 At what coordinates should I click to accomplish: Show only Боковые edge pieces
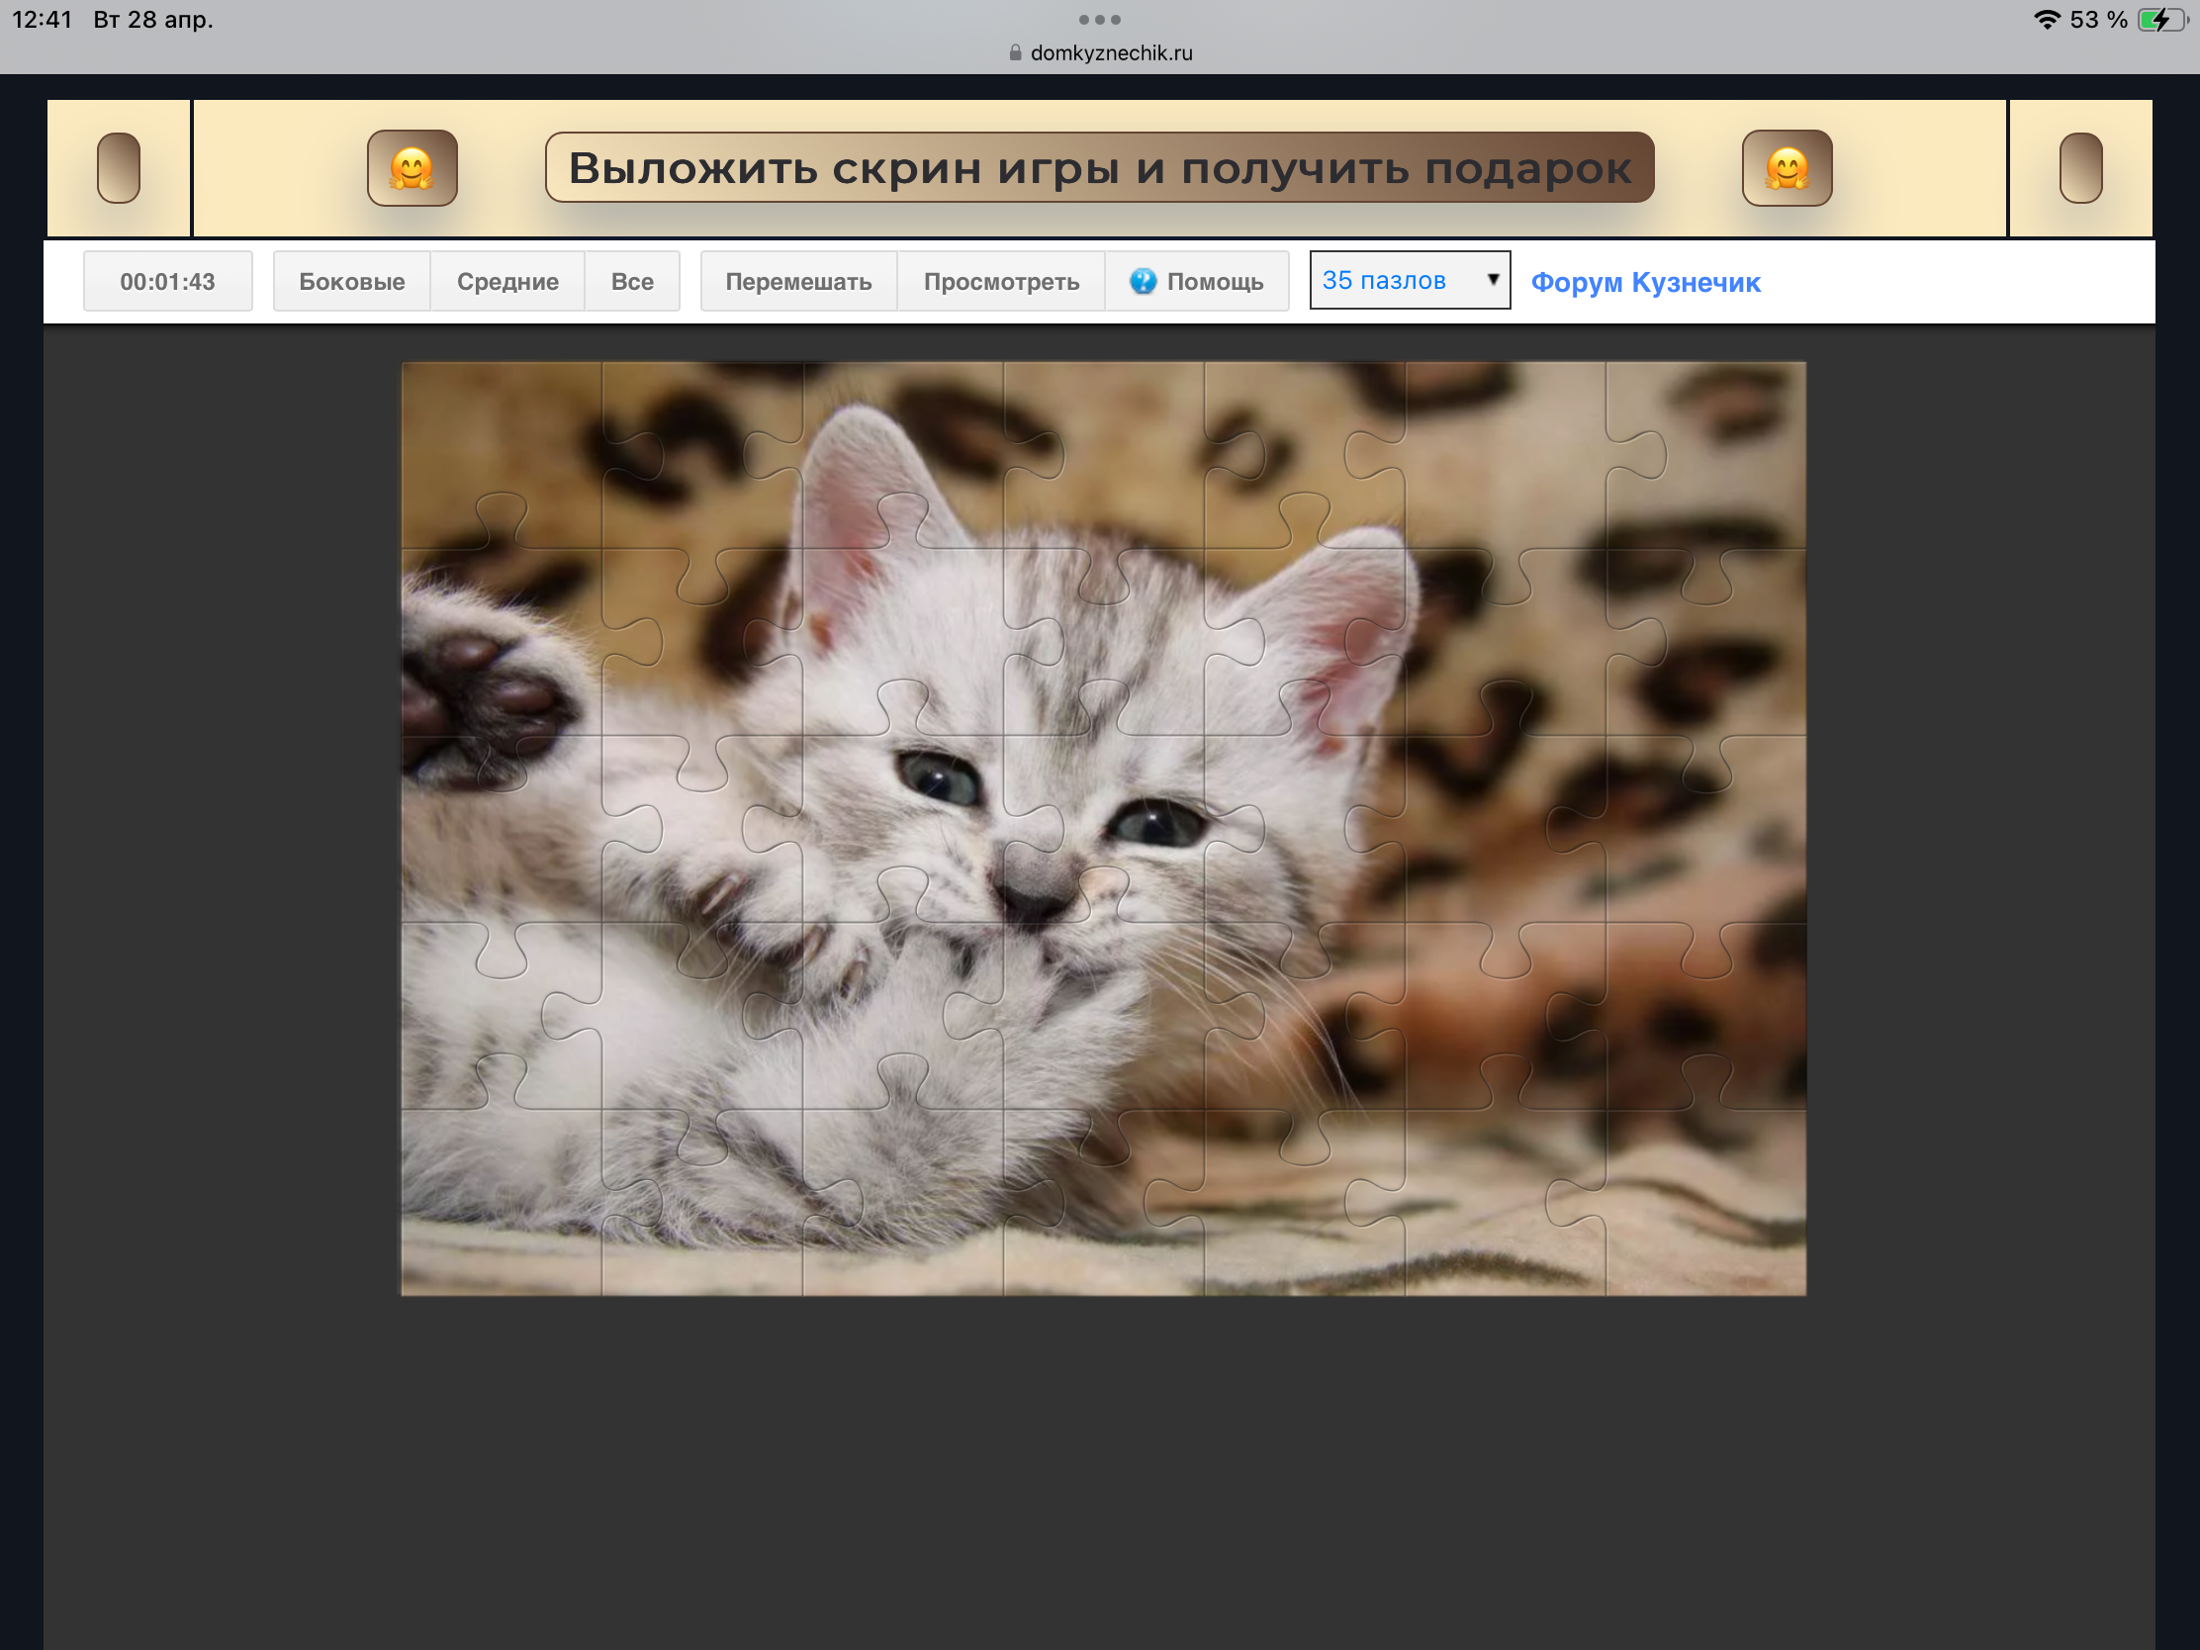click(x=351, y=282)
